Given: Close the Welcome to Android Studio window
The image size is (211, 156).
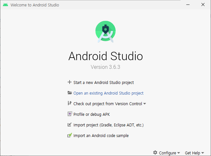Looking at the screenshot, I should pos(203,5).
